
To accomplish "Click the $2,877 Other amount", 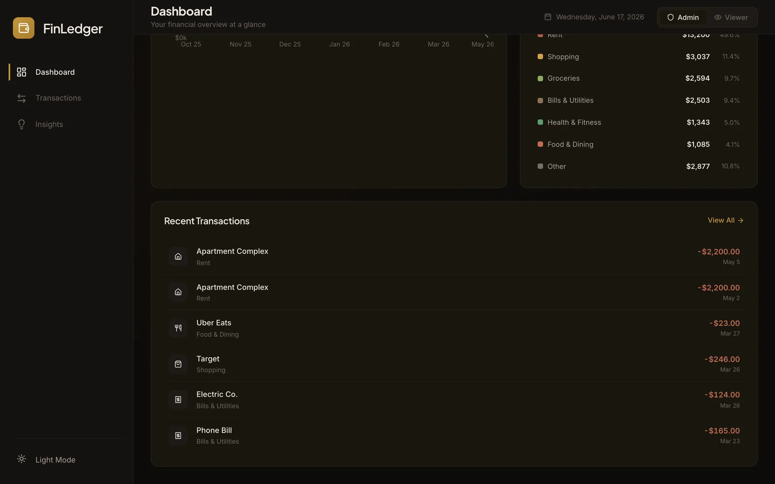I will 698,166.
